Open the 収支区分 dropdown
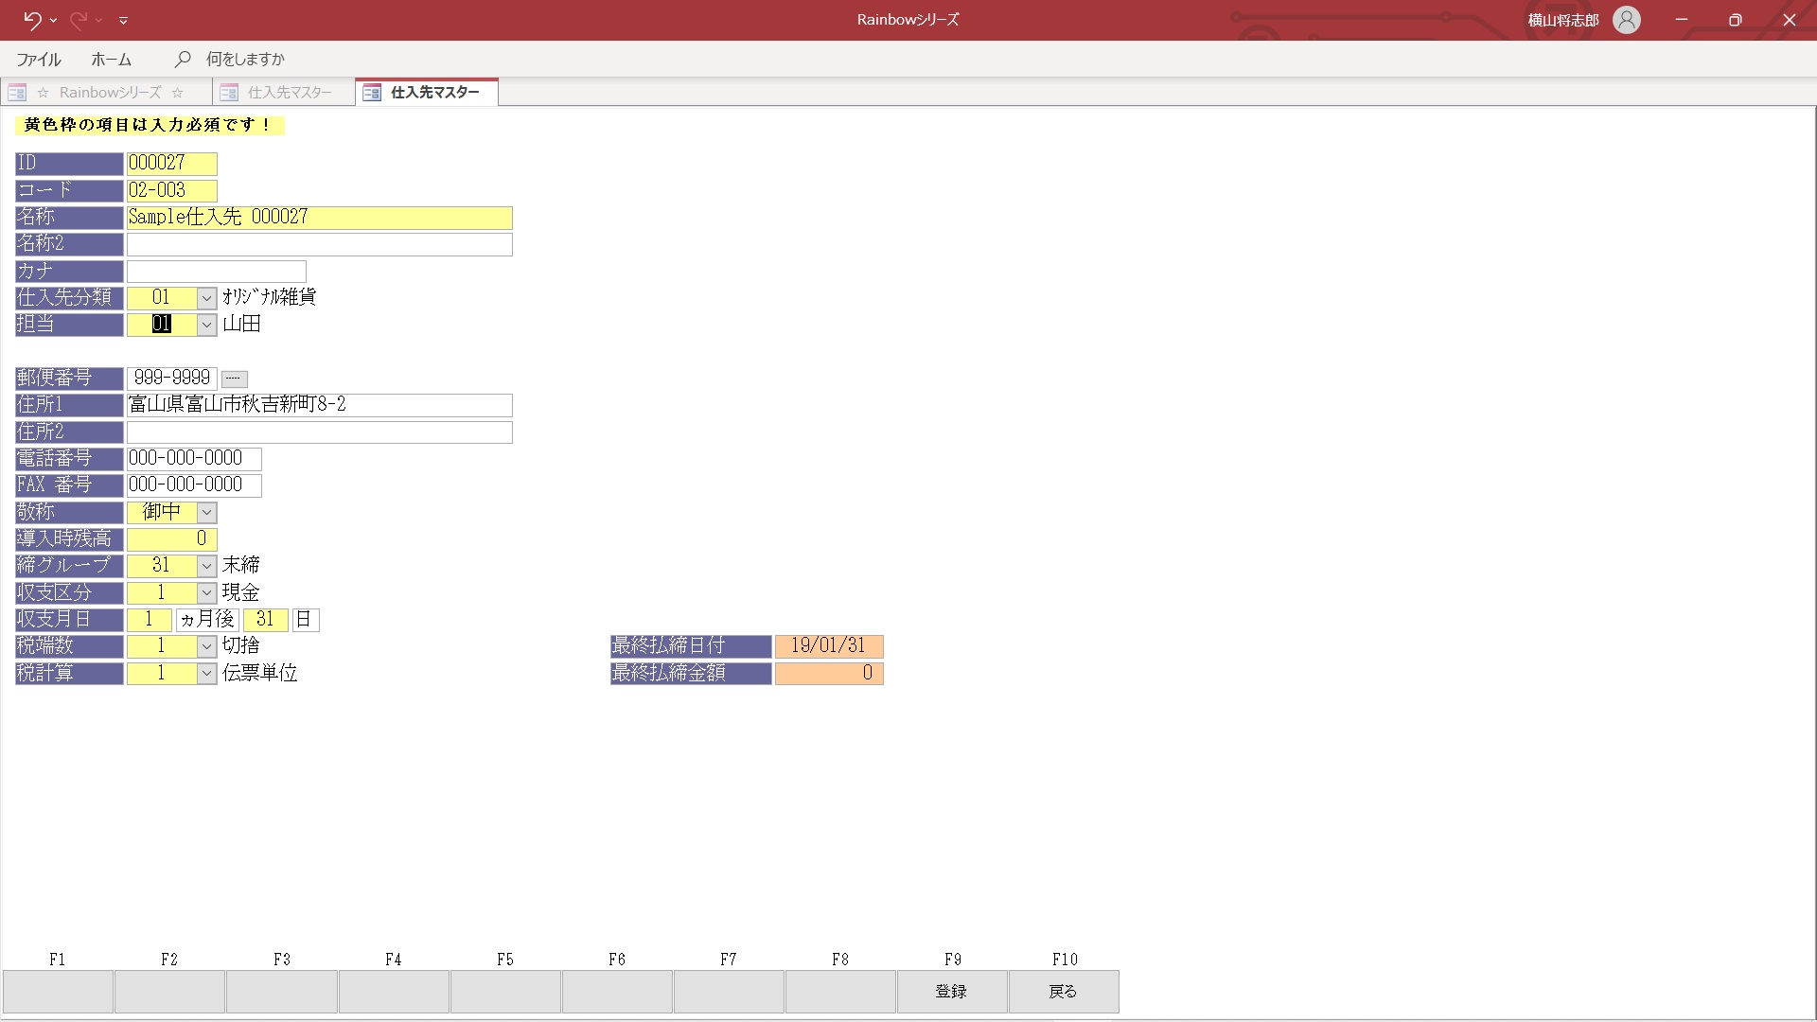Screen dimensions: 1817x1022 pyautogui.click(x=206, y=593)
